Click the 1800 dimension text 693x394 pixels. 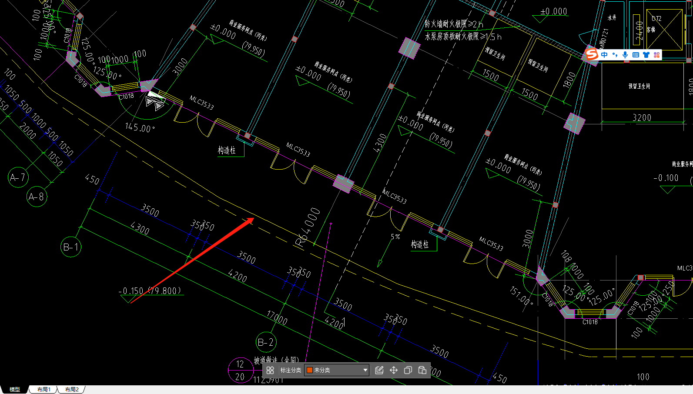pyautogui.click(x=569, y=80)
